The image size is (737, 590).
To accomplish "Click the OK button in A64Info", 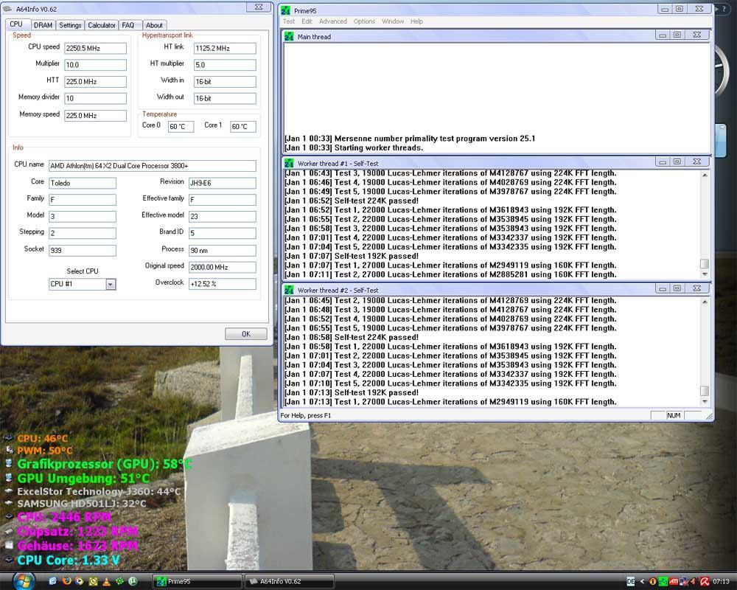I will (x=246, y=333).
